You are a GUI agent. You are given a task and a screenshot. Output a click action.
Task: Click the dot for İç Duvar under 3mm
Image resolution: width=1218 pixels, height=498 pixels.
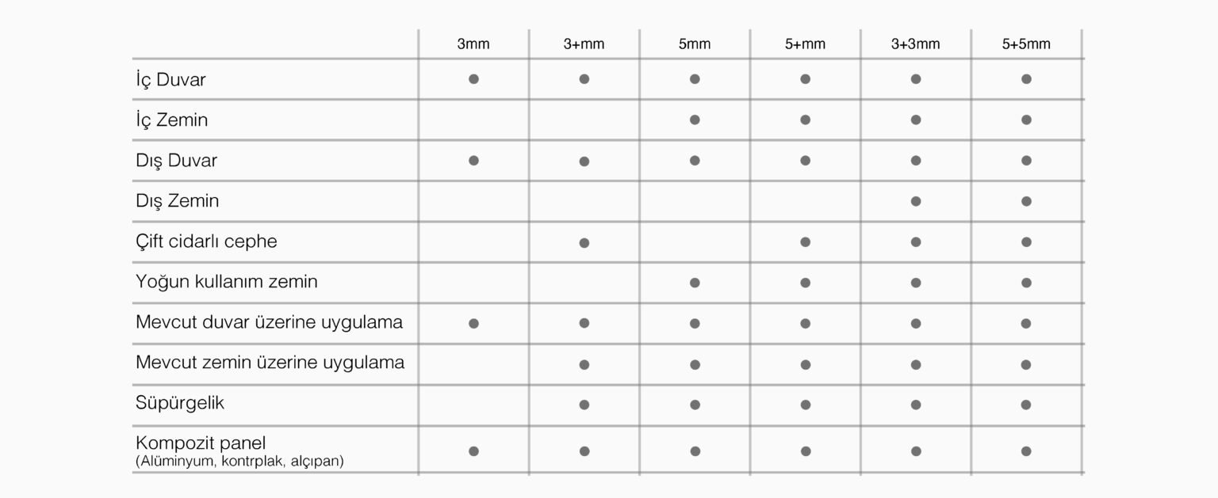(x=473, y=79)
